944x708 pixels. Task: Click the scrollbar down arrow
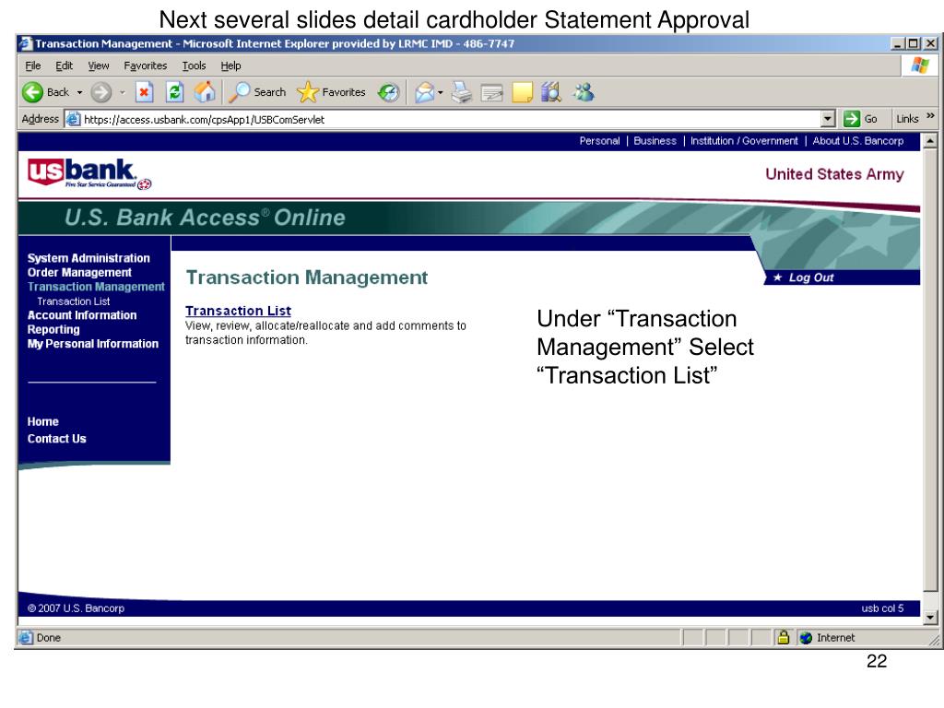point(930,617)
